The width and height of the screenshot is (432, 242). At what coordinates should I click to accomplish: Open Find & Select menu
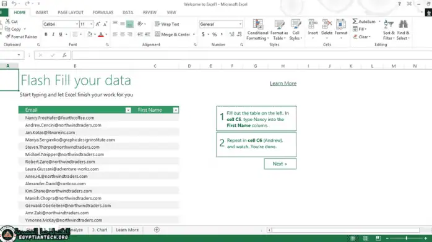tap(403, 30)
